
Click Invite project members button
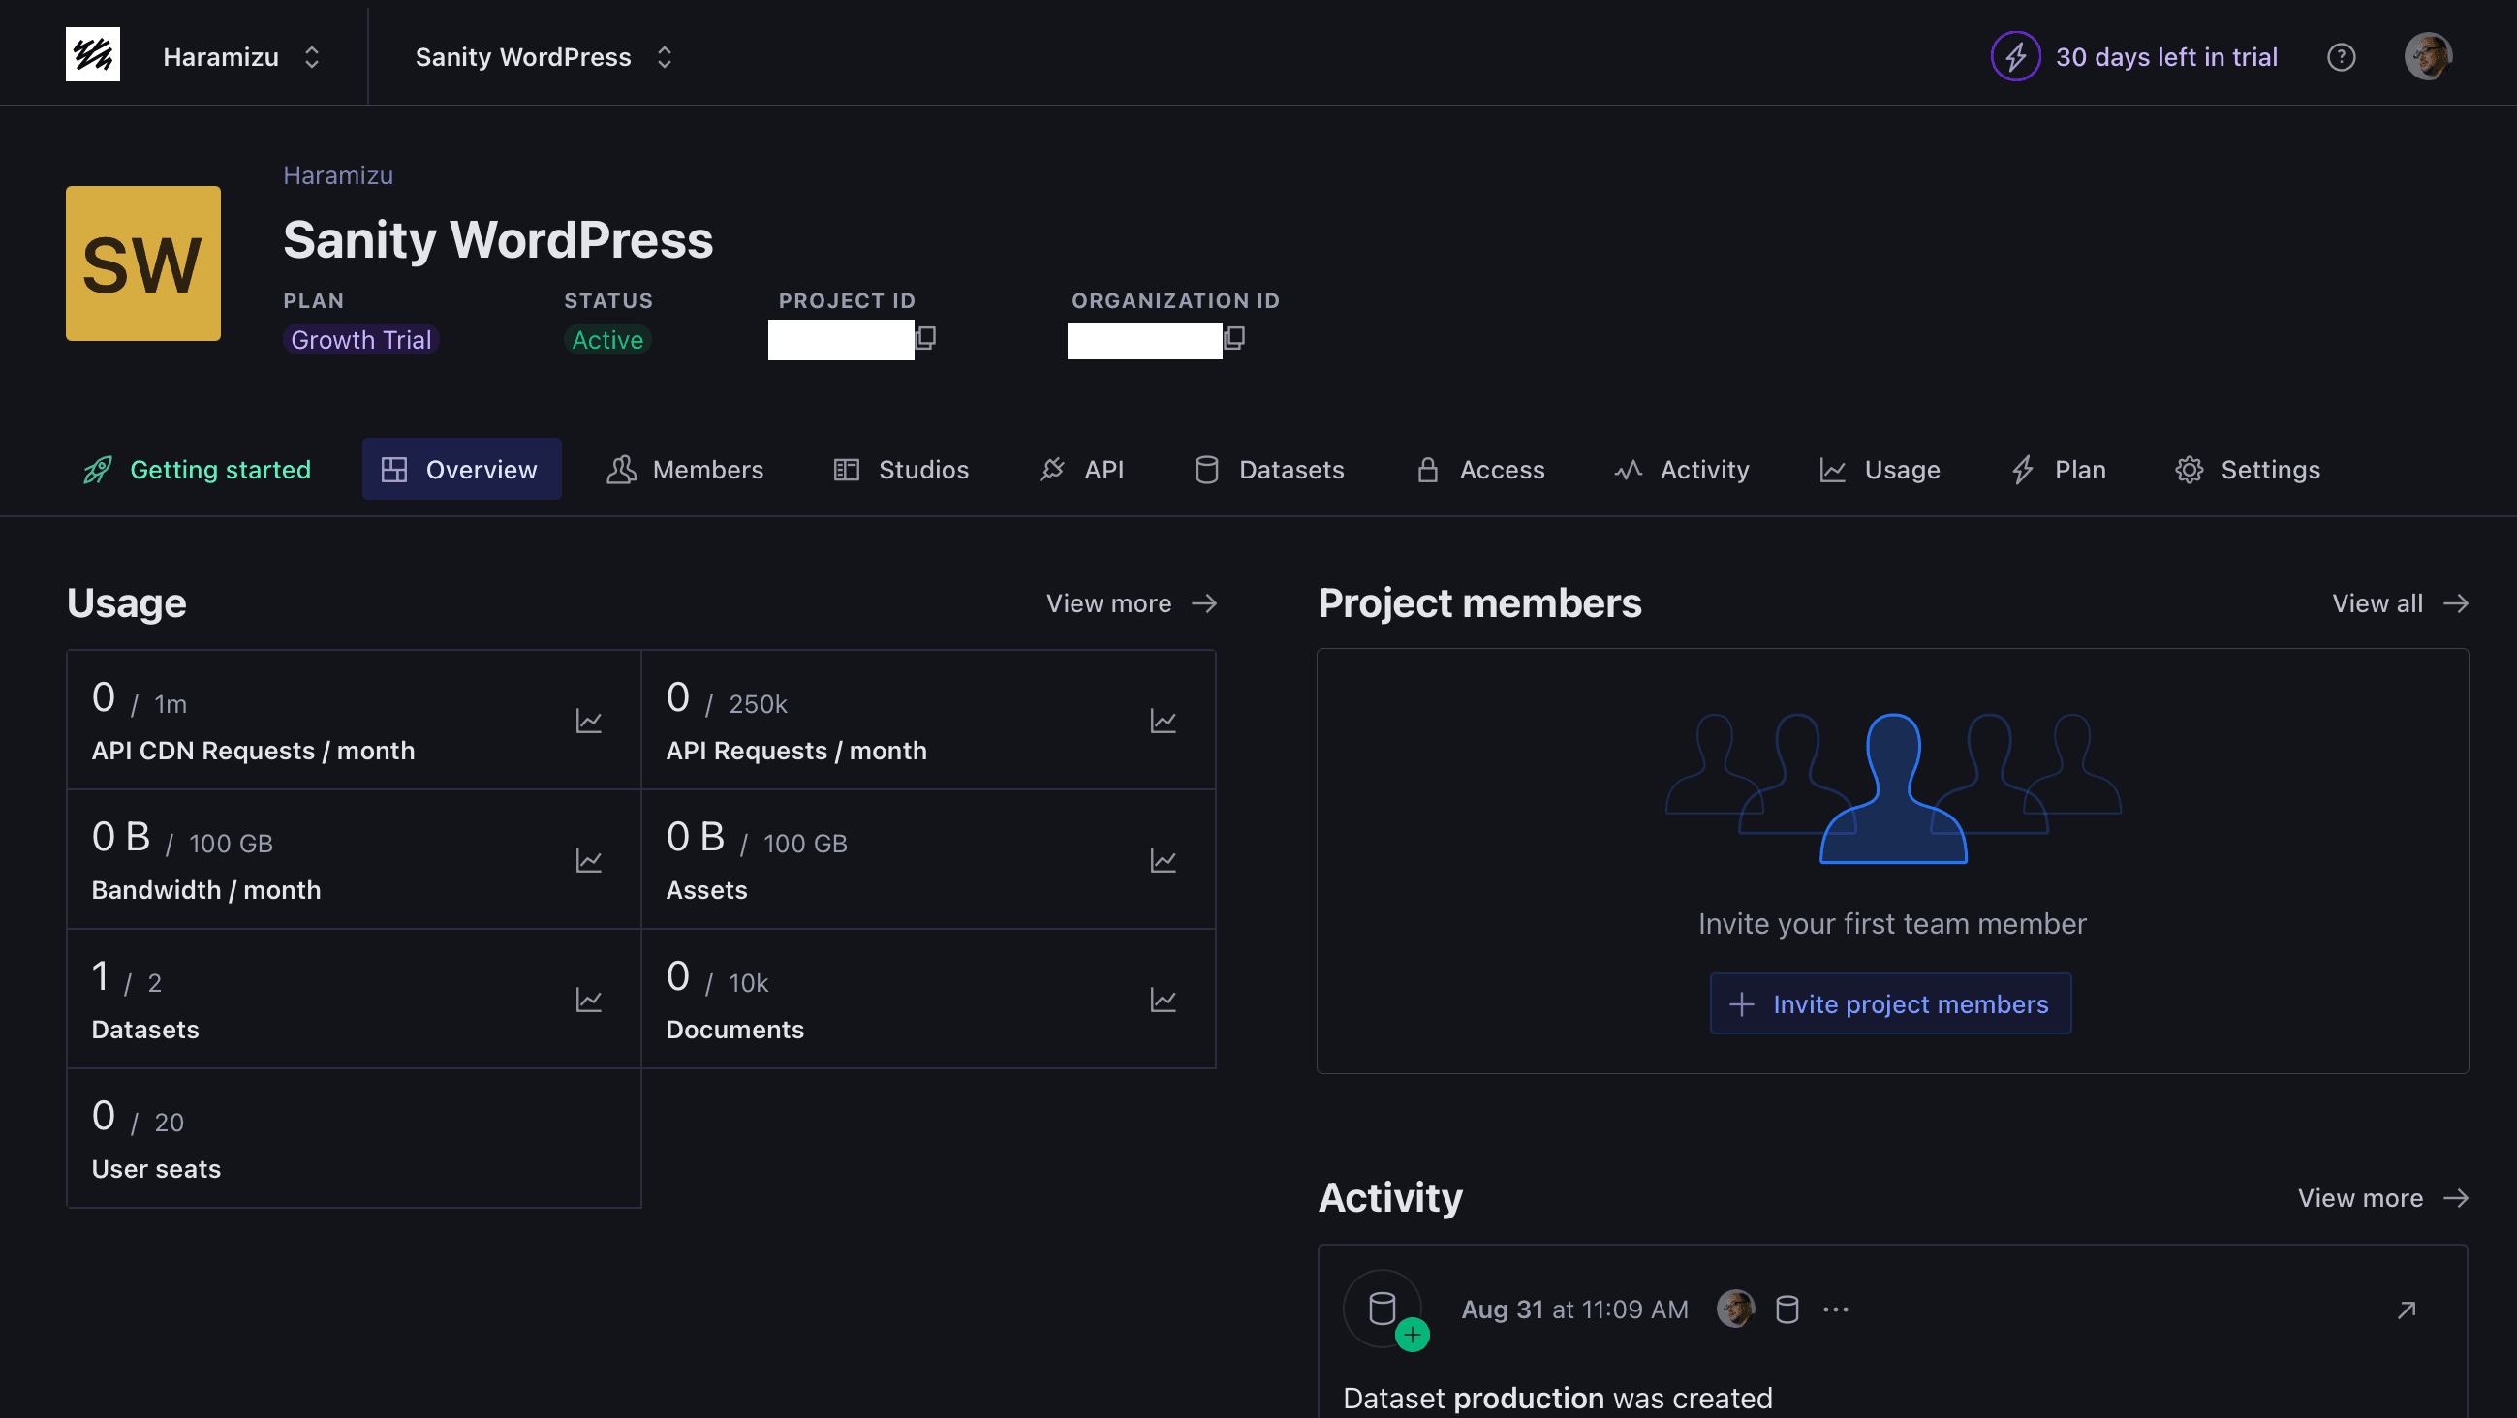pos(1890,1003)
